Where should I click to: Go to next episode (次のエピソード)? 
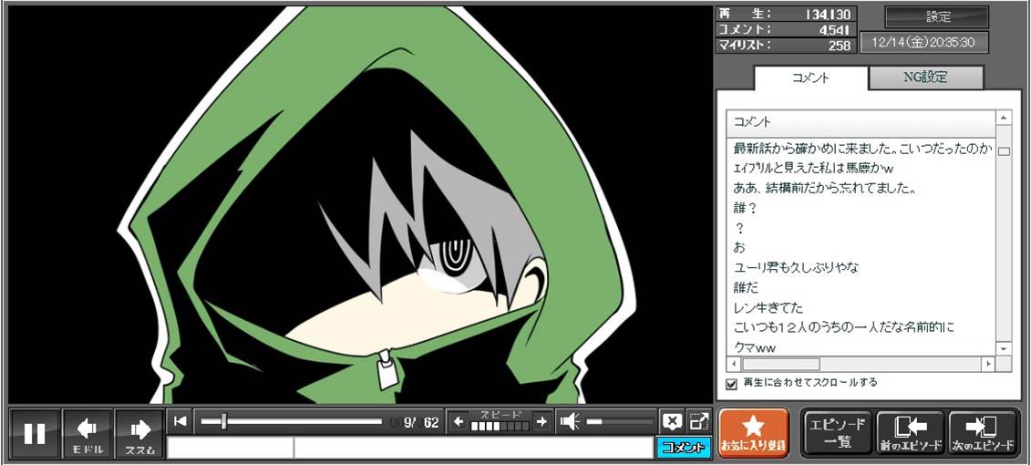click(982, 432)
